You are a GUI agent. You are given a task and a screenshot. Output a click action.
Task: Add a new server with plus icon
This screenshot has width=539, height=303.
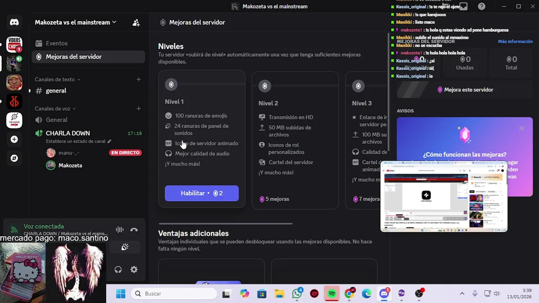click(x=14, y=139)
